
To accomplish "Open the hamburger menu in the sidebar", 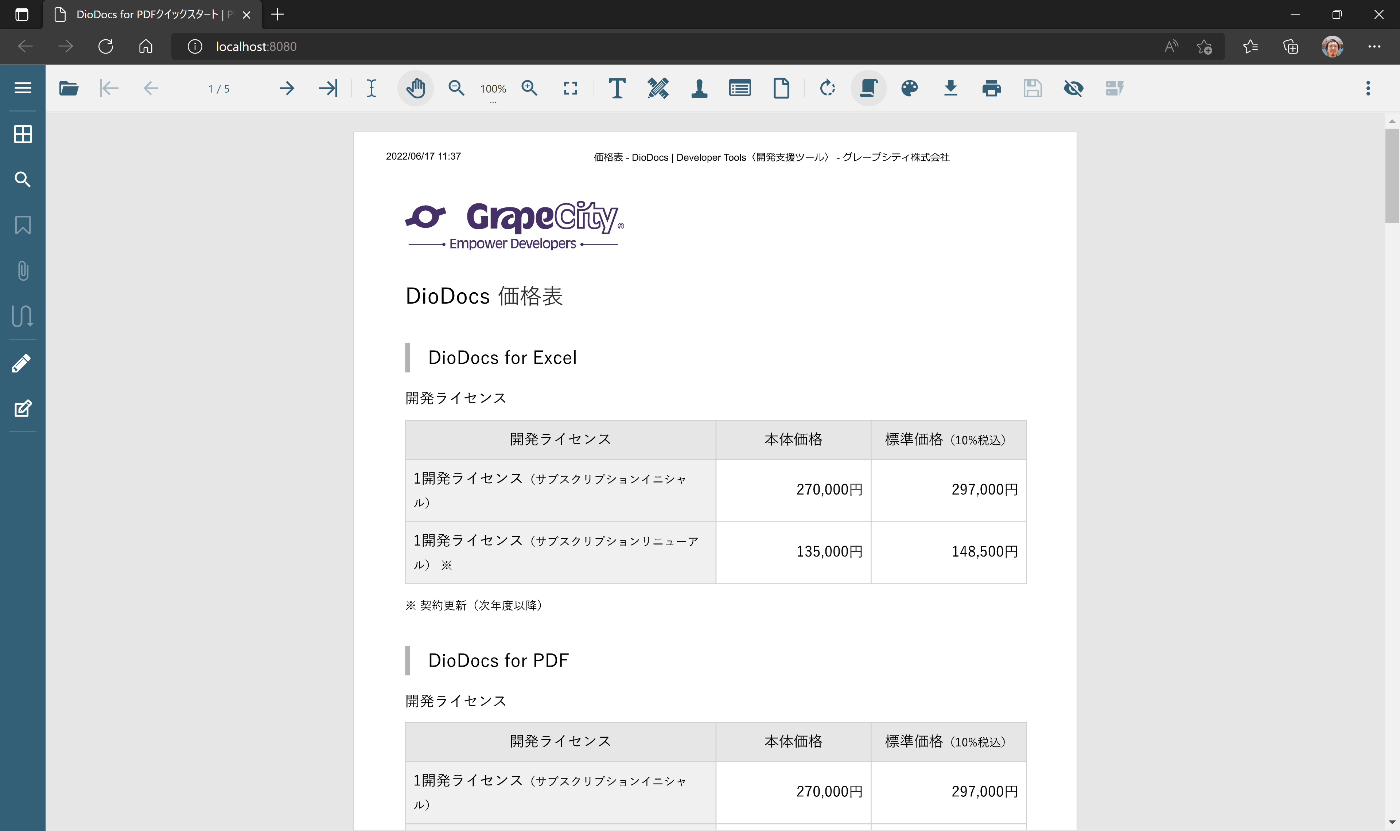I will [x=22, y=88].
